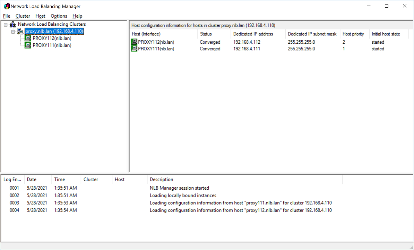The image size is (414, 250).
Task: Select log entry 0003
Action: tap(15, 203)
